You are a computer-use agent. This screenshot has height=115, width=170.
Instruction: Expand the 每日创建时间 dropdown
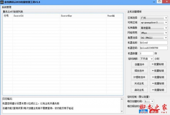[x=149, y=101]
